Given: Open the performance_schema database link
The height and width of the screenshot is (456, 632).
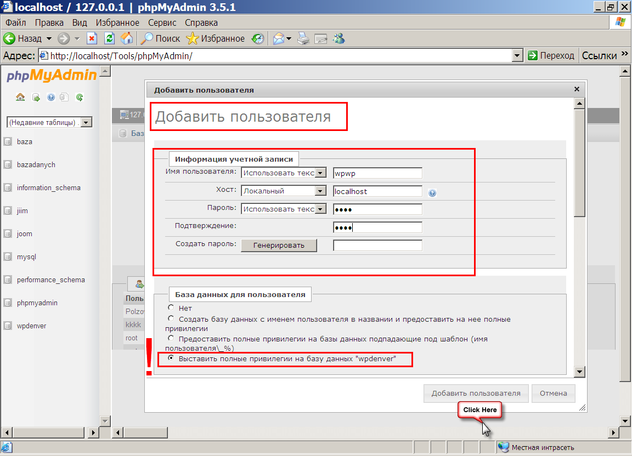Looking at the screenshot, I should [x=51, y=280].
